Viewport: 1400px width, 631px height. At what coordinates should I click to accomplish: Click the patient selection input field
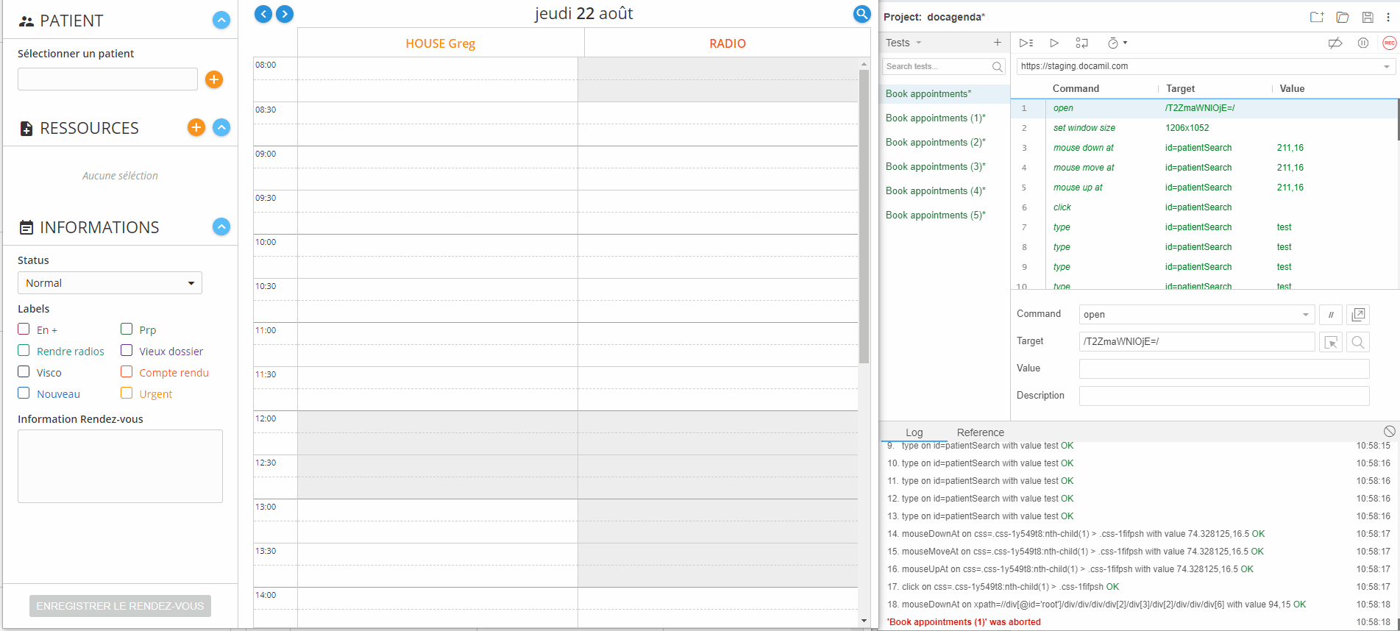point(107,79)
